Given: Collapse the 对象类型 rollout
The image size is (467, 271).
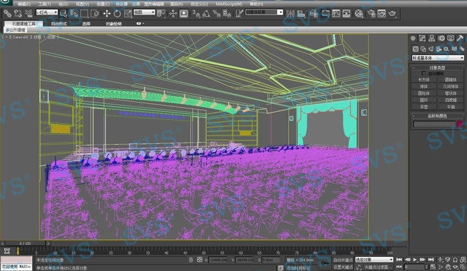Looking at the screenshot, I should [437, 67].
